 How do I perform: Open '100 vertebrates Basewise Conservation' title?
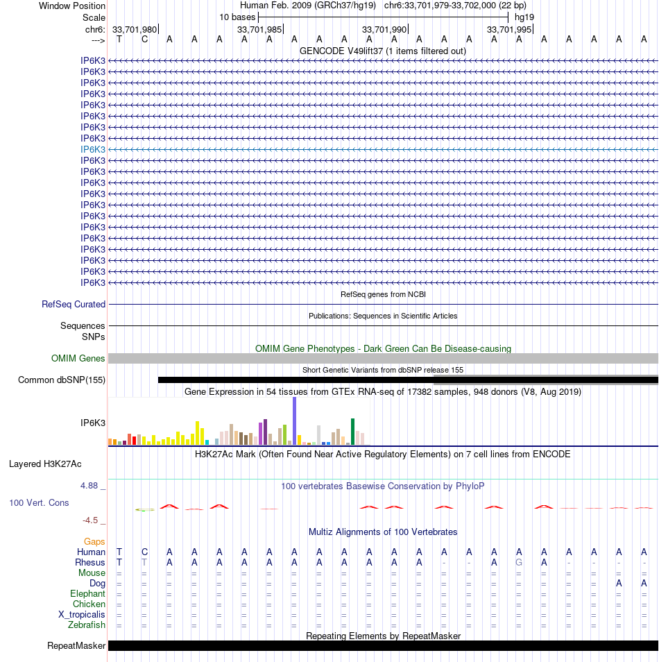click(x=383, y=486)
